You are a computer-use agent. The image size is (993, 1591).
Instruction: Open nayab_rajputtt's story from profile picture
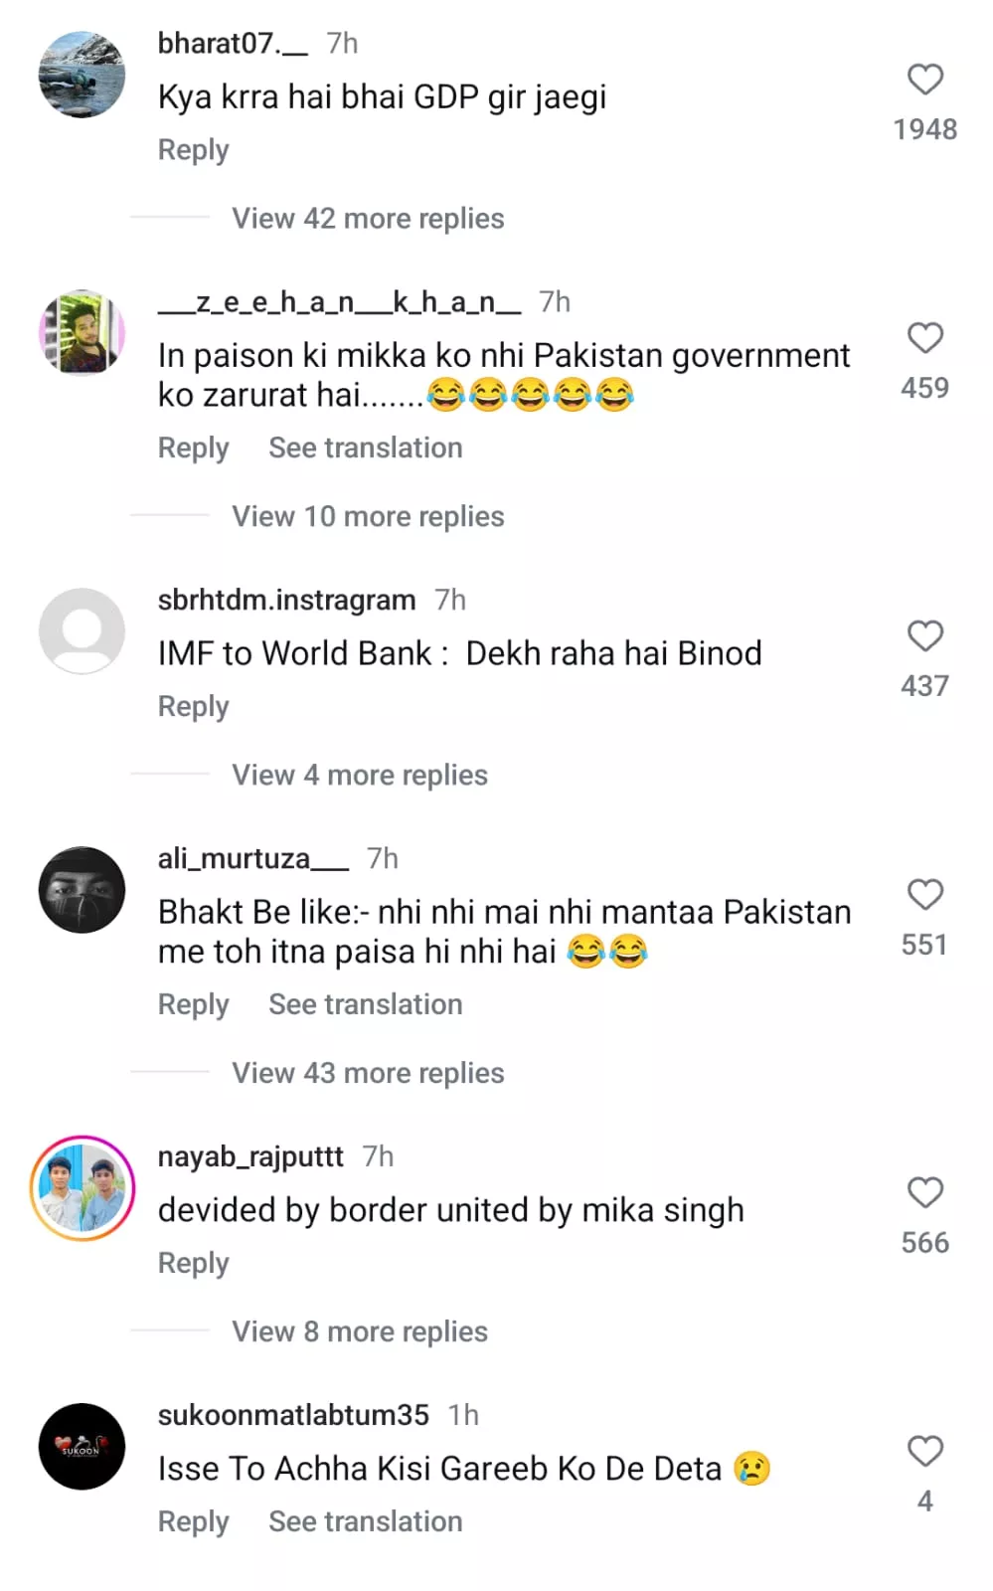click(x=83, y=1188)
